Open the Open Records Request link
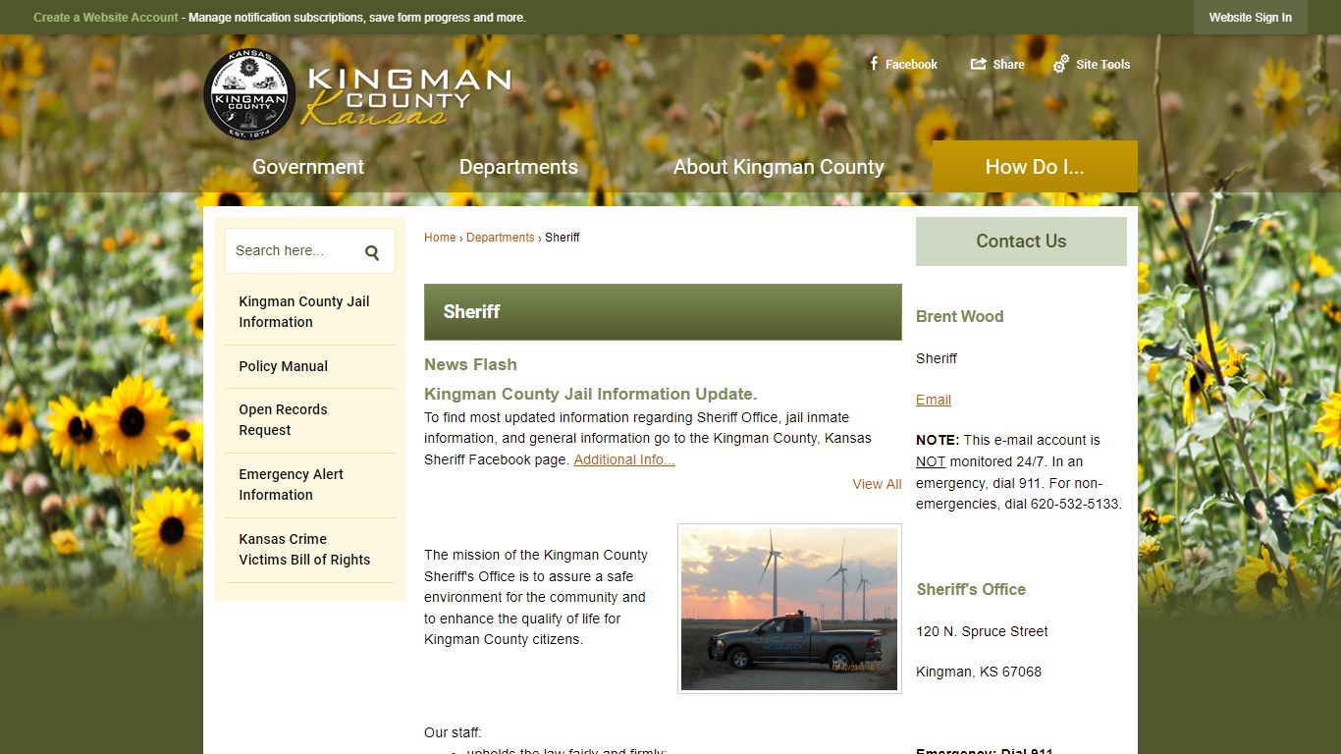Screen dimensions: 1341x754 [x=309, y=420]
